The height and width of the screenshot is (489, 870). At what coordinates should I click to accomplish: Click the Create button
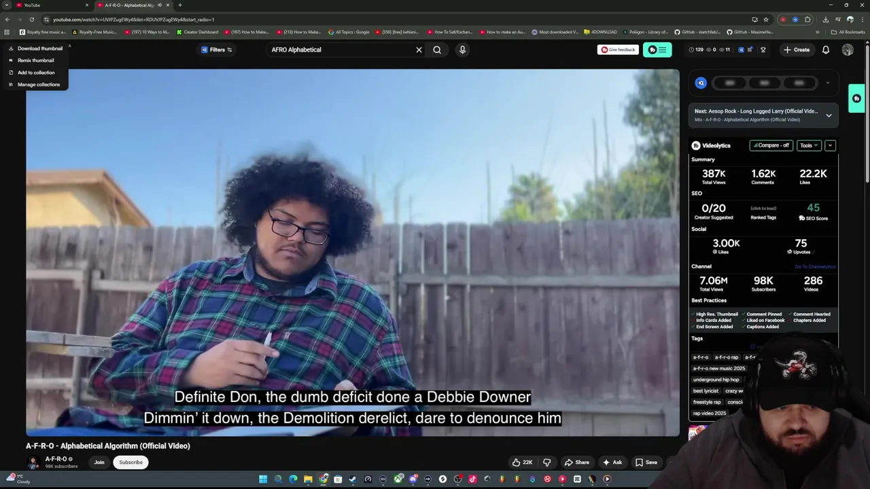tap(797, 50)
